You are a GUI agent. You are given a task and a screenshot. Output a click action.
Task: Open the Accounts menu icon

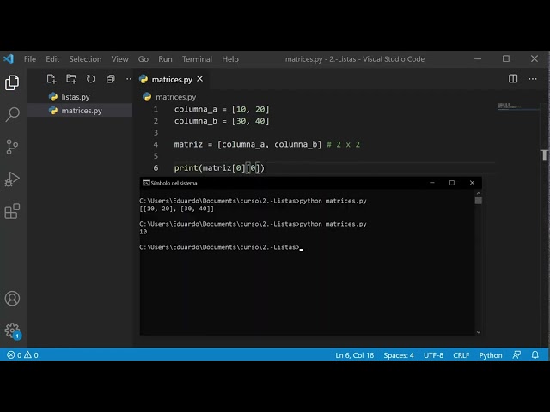click(12, 299)
